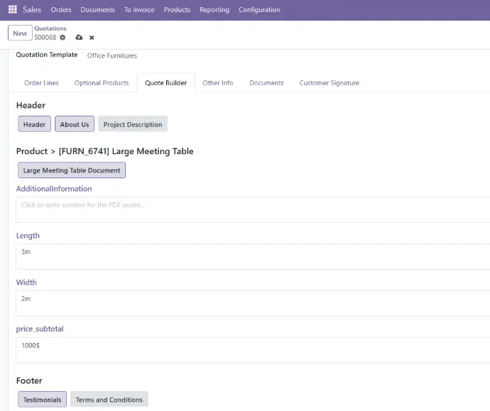Go back to Quotations breadcrumb
Screen dimensions: 490x411
50,28
